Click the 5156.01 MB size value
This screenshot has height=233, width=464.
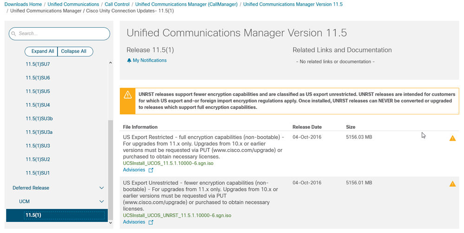click(x=359, y=183)
